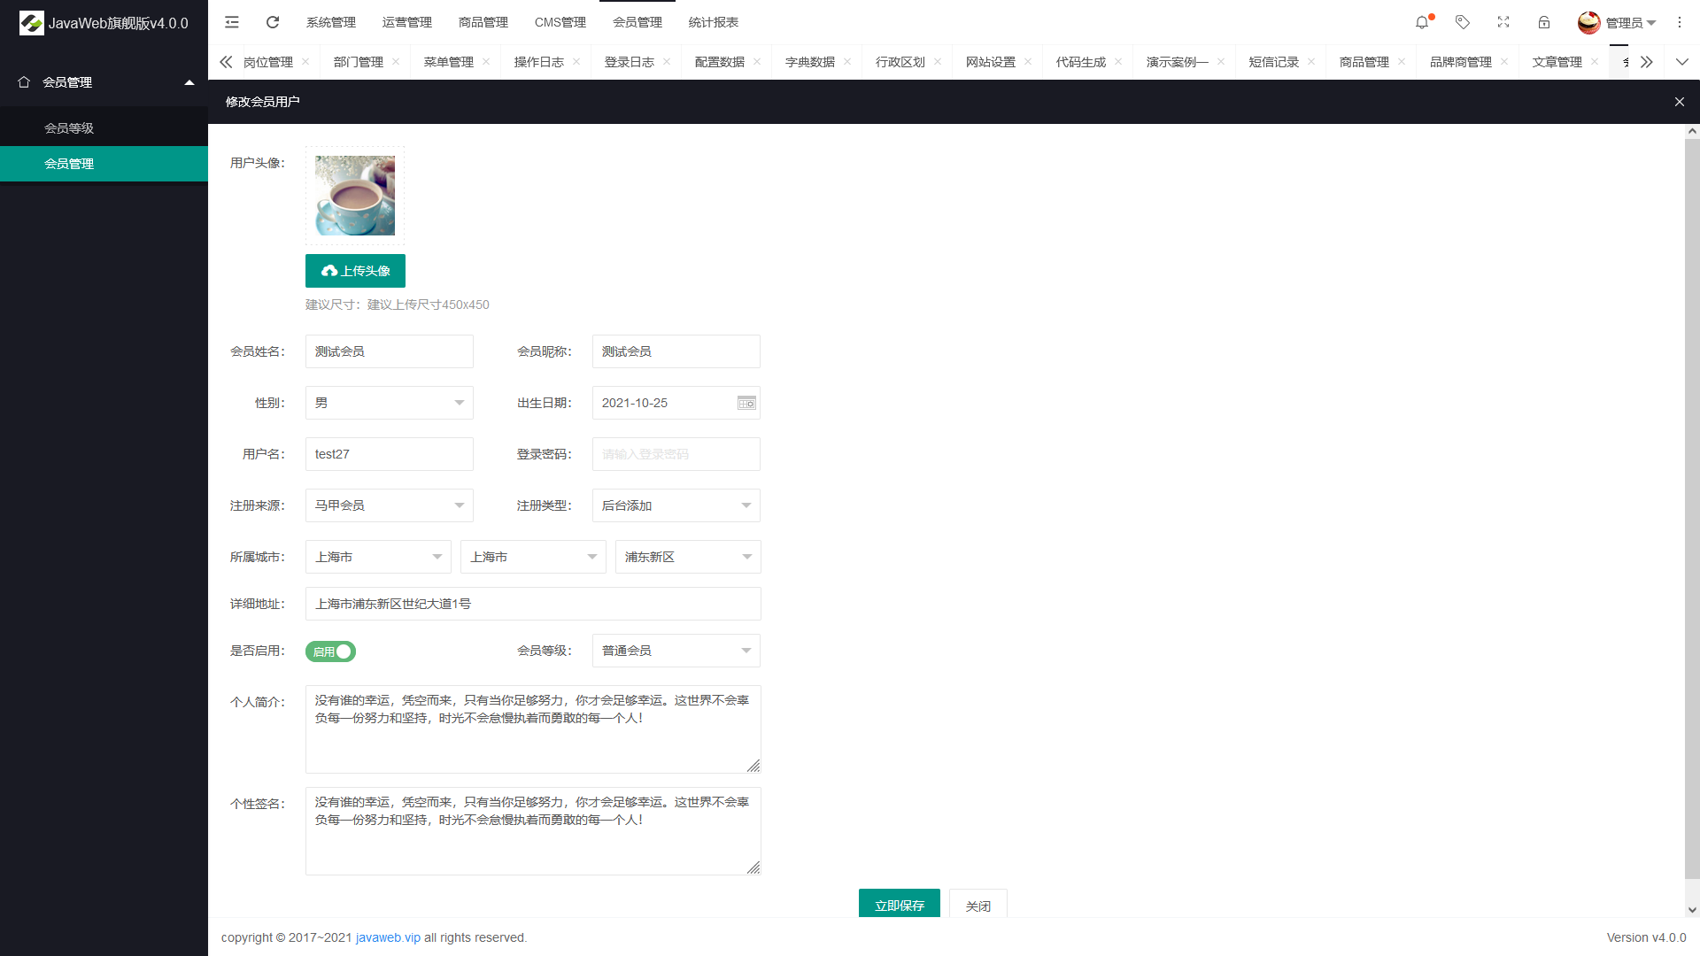Click the 会员姓名 input field
The width and height of the screenshot is (1700, 956).
click(390, 351)
